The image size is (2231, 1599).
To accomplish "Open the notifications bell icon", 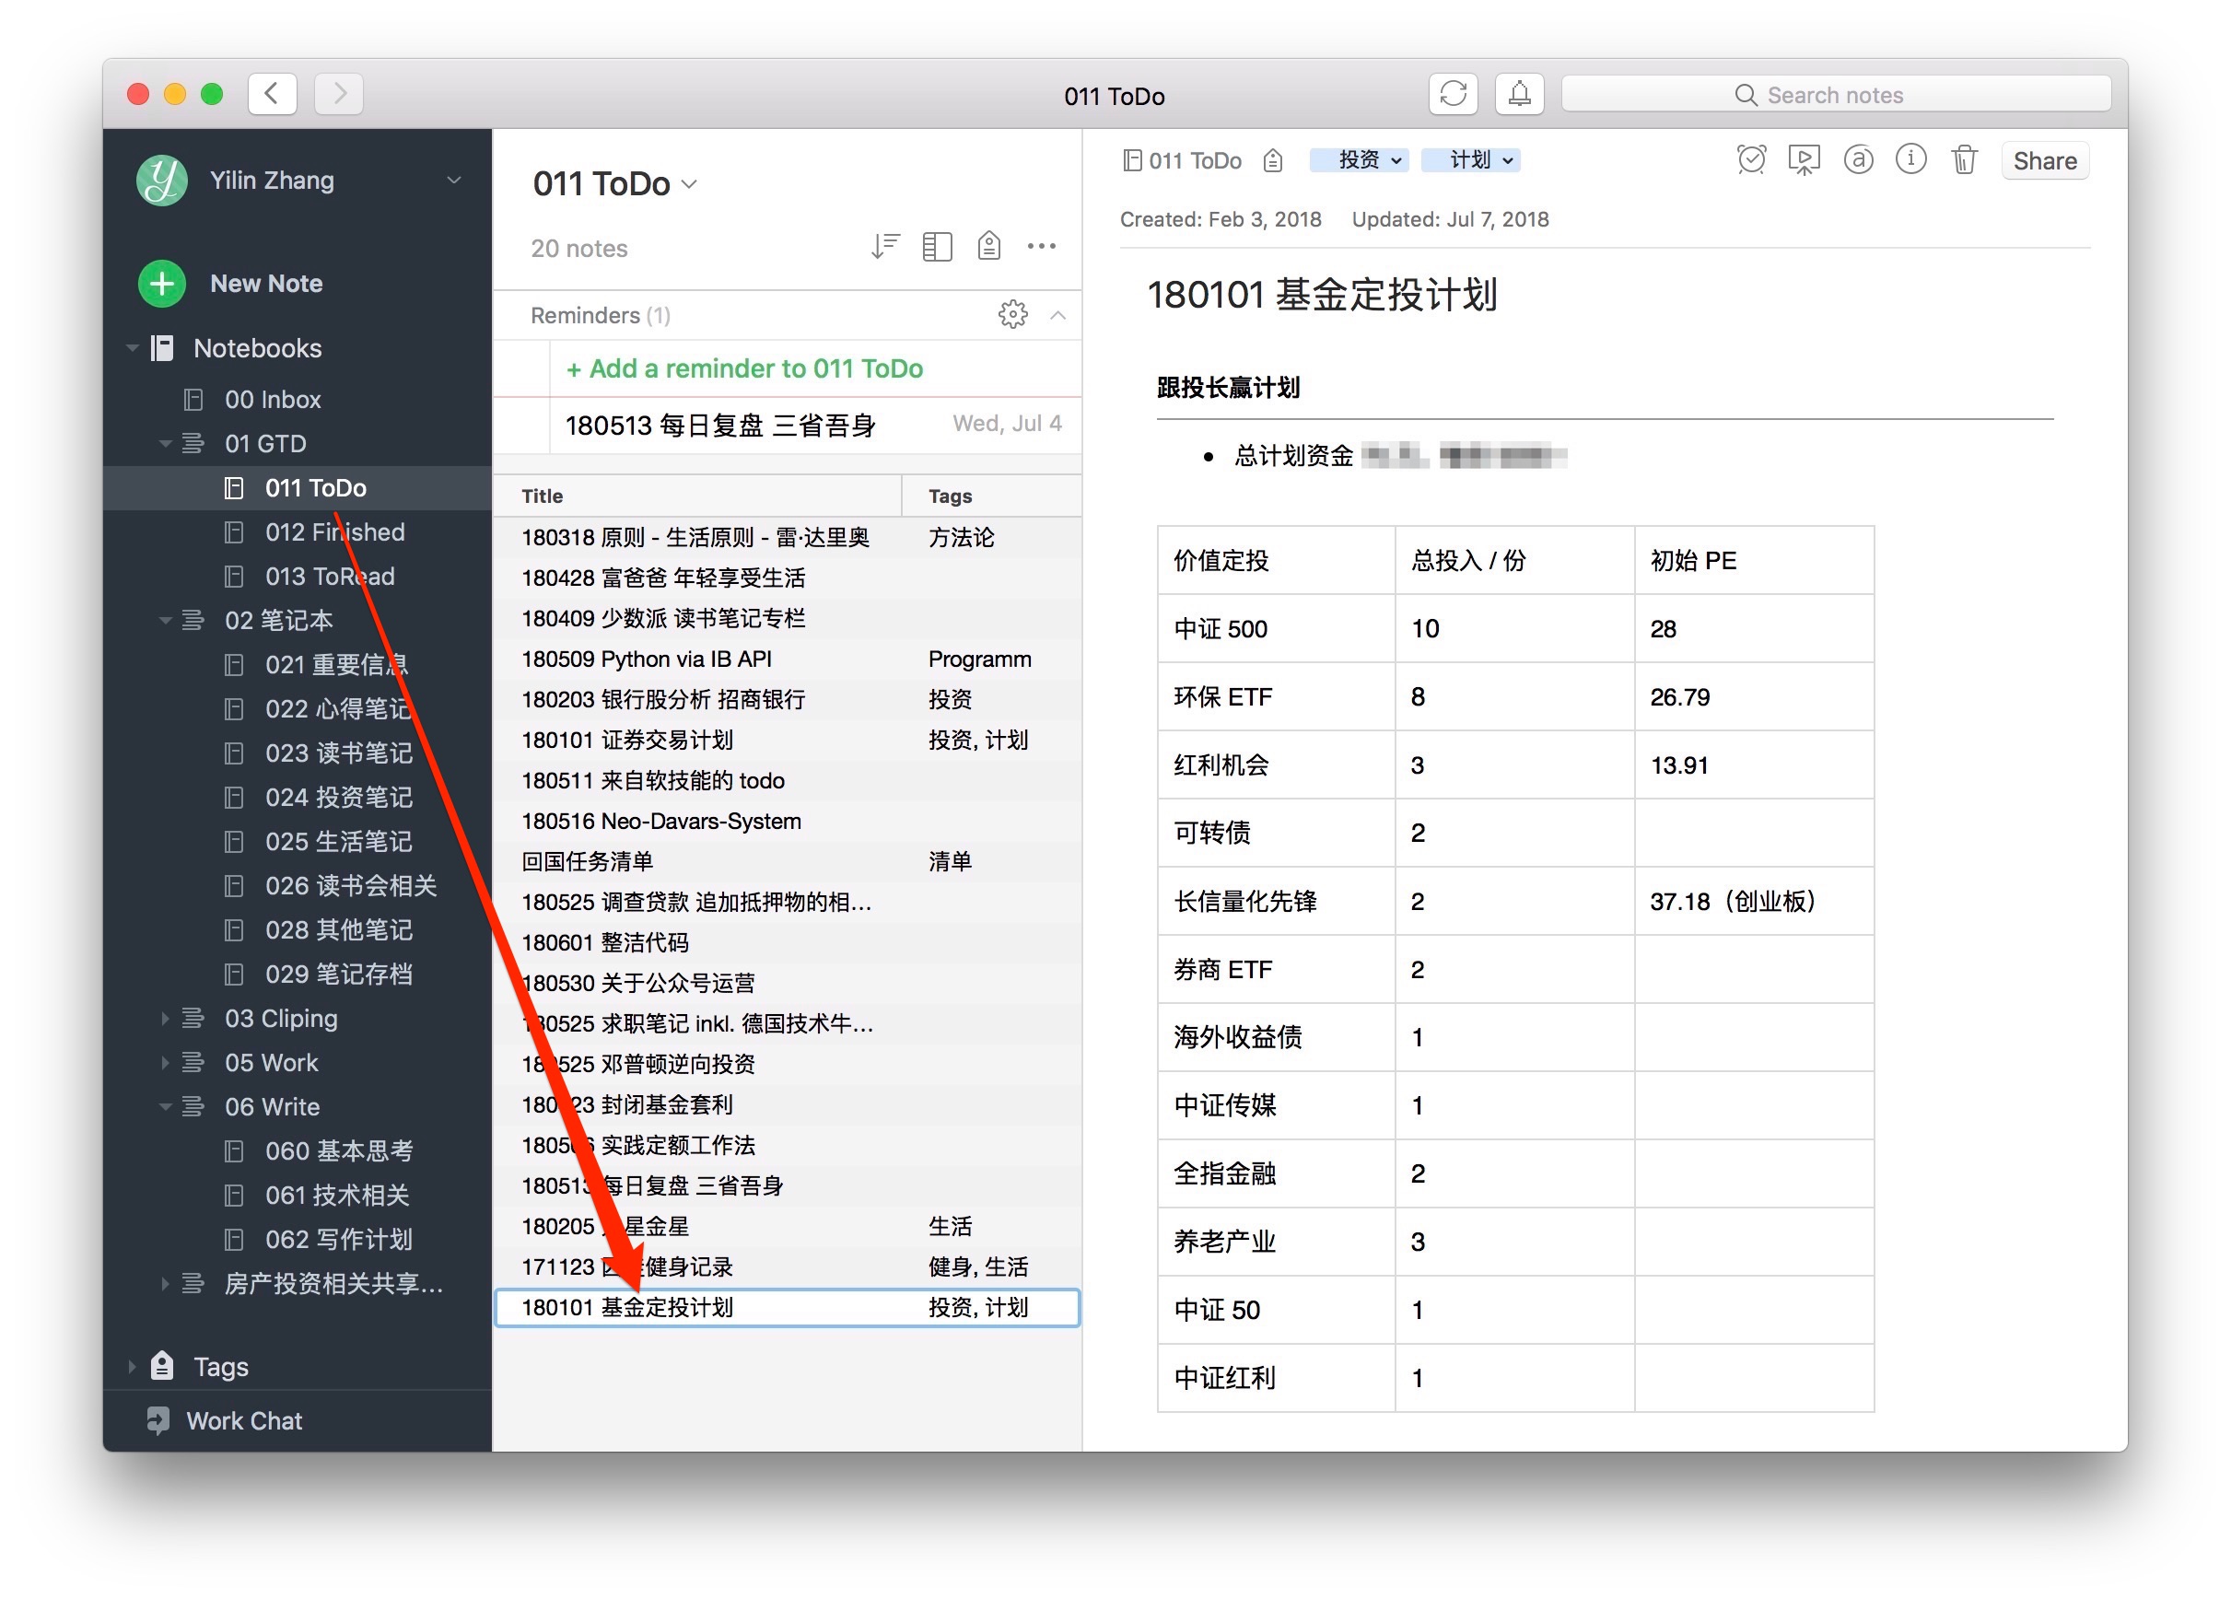I will click(x=1519, y=94).
